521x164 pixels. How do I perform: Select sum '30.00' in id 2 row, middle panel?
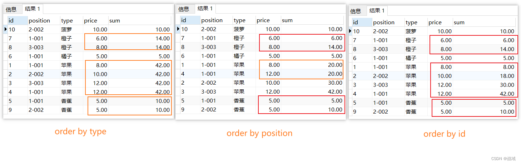pyautogui.click(x=313, y=83)
